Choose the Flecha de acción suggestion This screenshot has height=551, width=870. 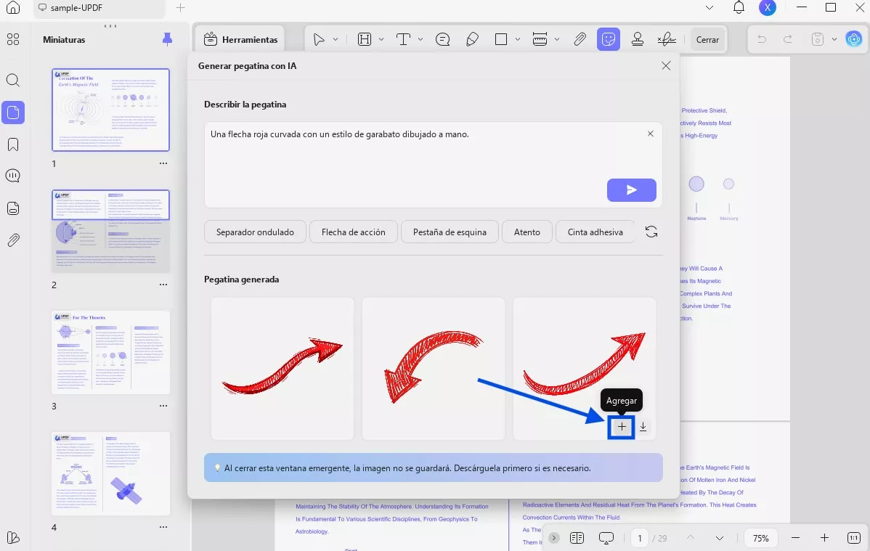(354, 232)
